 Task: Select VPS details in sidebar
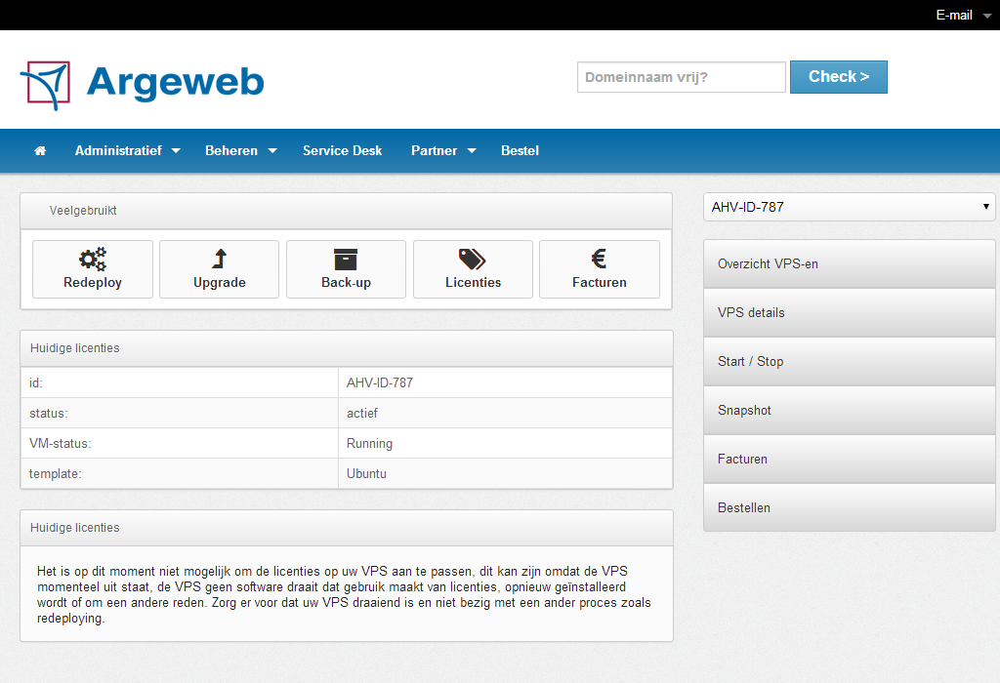coord(849,313)
